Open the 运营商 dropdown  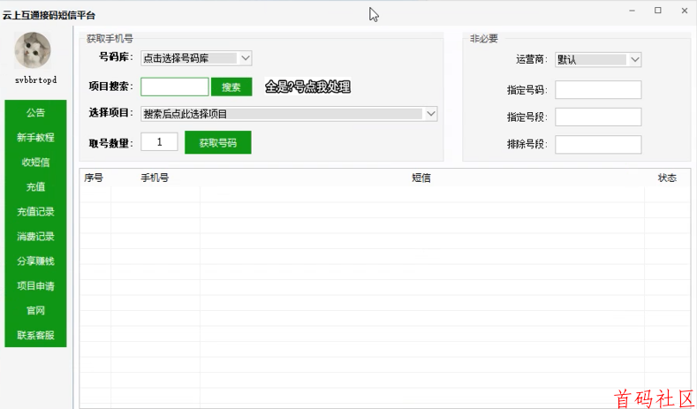598,59
